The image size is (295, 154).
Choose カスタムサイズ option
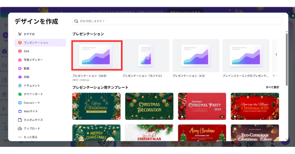40,120
